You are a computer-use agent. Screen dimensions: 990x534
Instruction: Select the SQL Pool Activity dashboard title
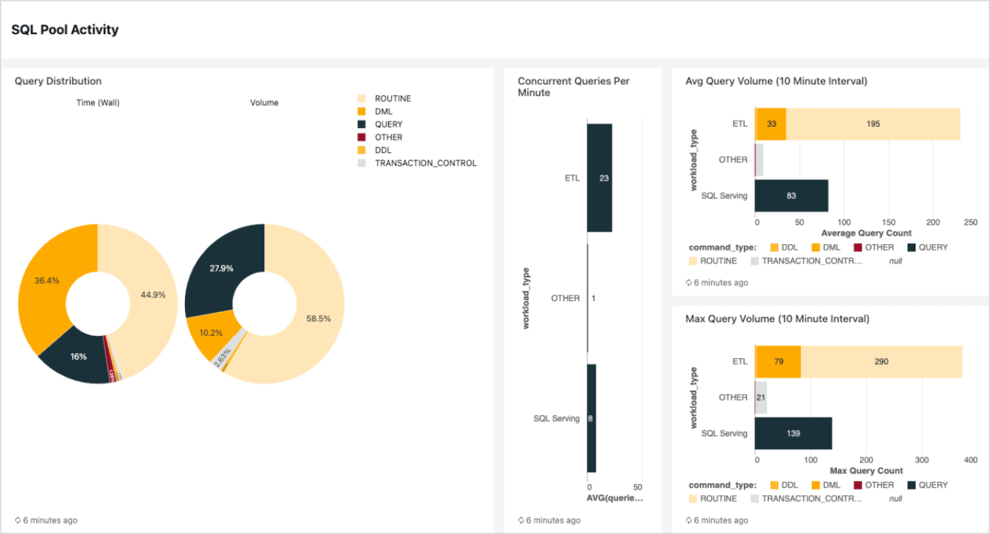65,29
